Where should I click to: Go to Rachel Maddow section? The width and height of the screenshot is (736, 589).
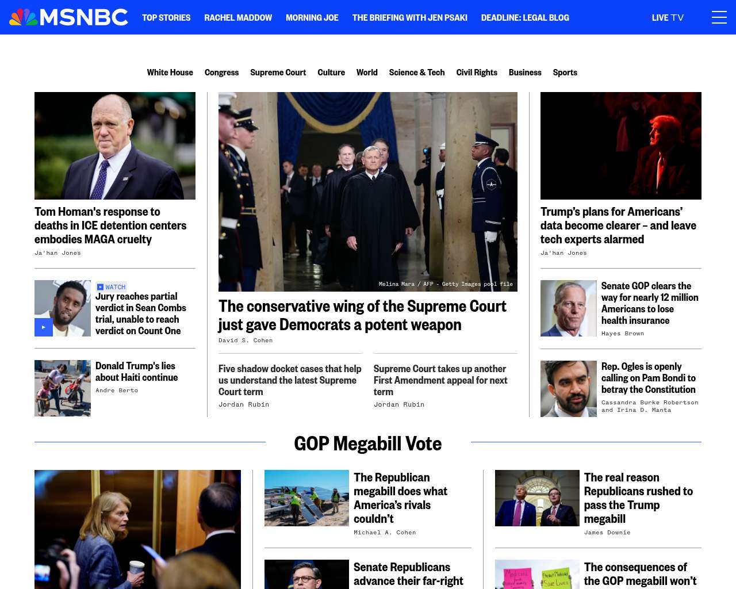pyautogui.click(x=238, y=17)
